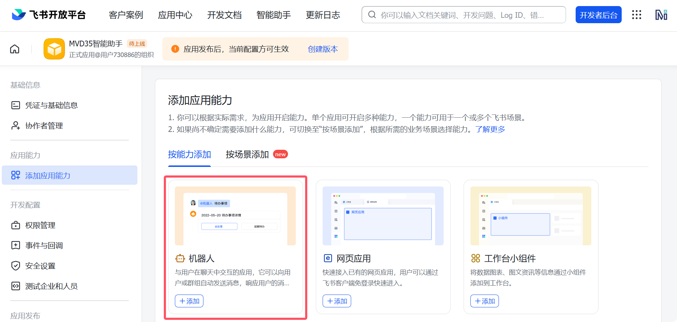Click the events and callbacks icon

16,245
